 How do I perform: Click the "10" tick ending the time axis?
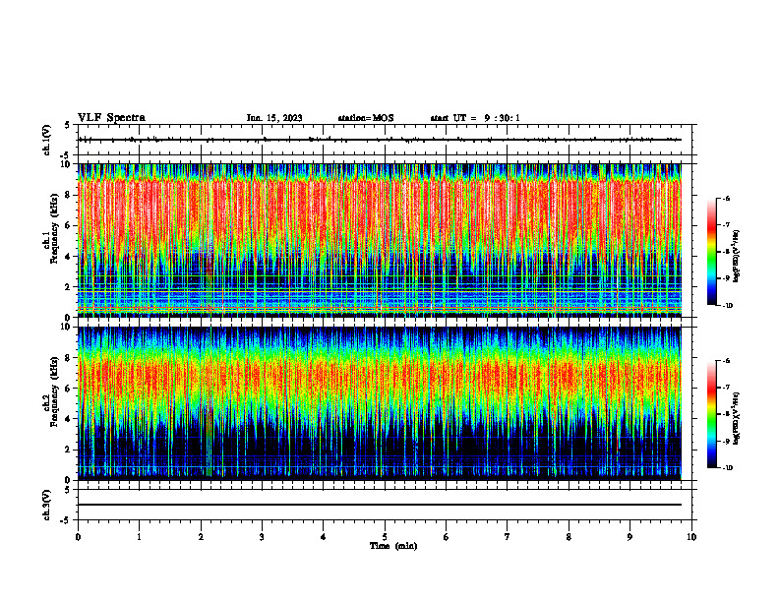click(691, 537)
